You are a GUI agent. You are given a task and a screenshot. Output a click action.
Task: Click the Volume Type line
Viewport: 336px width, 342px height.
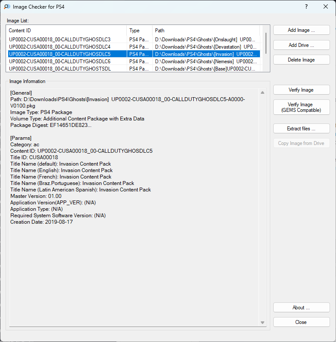pyautogui.click(x=77, y=119)
